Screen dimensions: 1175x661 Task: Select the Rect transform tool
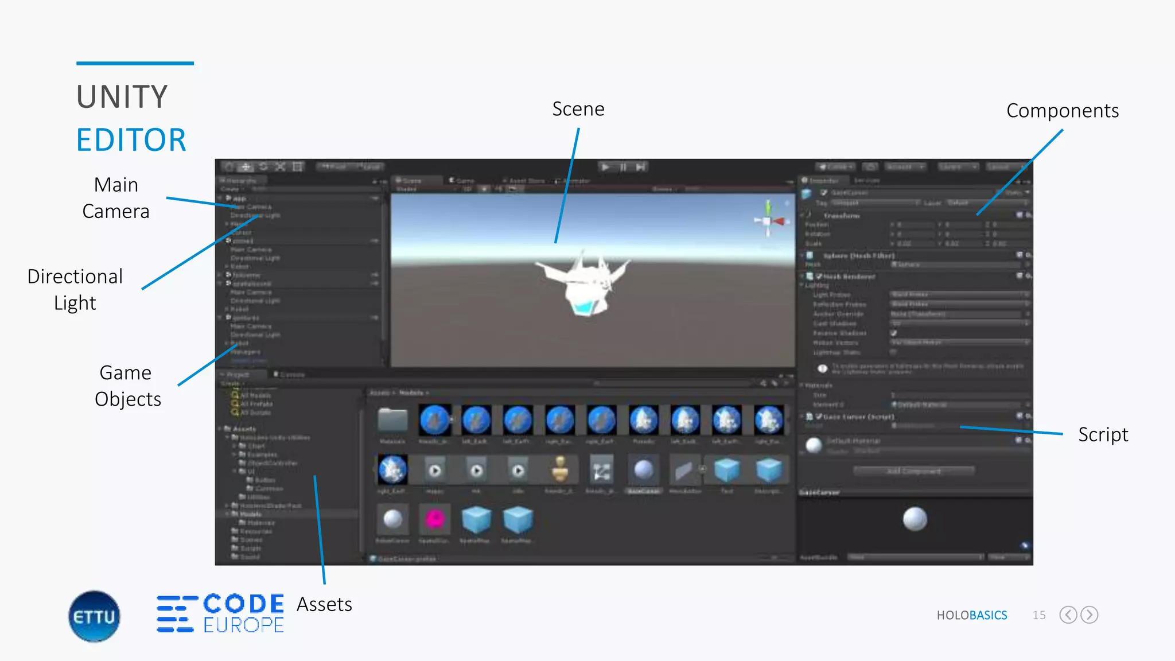click(x=297, y=167)
